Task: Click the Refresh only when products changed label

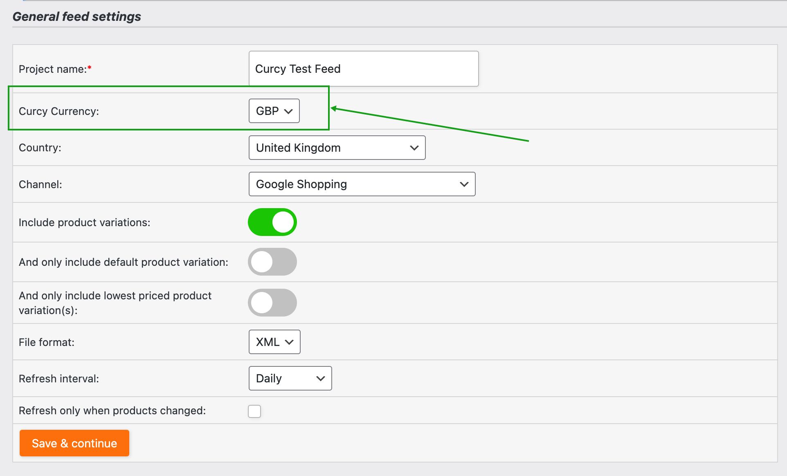Action: coord(112,411)
